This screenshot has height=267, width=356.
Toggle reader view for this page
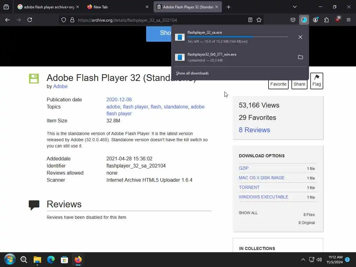[x=250, y=20]
